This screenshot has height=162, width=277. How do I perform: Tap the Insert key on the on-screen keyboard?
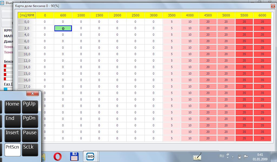point(12,136)
